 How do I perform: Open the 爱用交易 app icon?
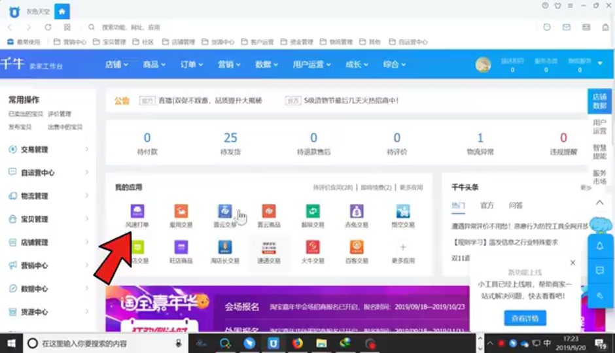(x=181, y=211)
